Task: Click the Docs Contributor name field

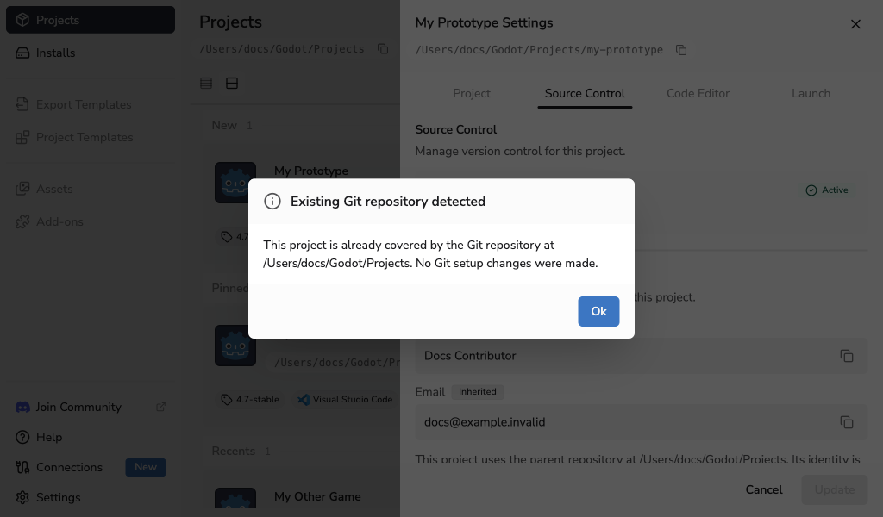Action: [642, 356]
